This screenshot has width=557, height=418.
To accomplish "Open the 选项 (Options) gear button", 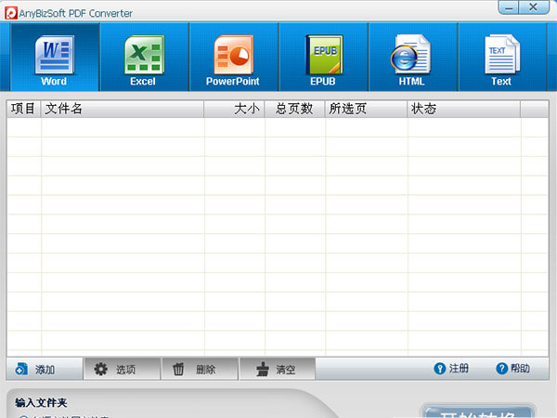I will click(x=123, y=369).
